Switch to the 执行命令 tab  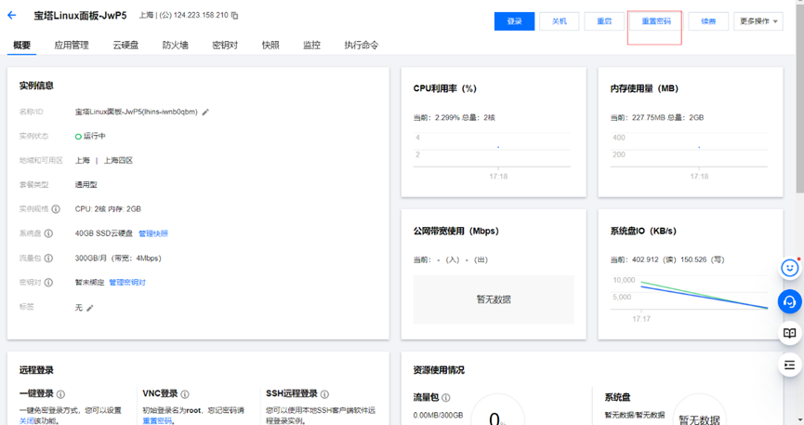coord(362,46)
